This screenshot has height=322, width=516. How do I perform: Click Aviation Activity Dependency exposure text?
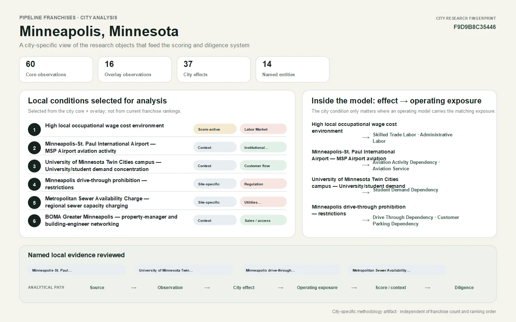tap(406, 165)
